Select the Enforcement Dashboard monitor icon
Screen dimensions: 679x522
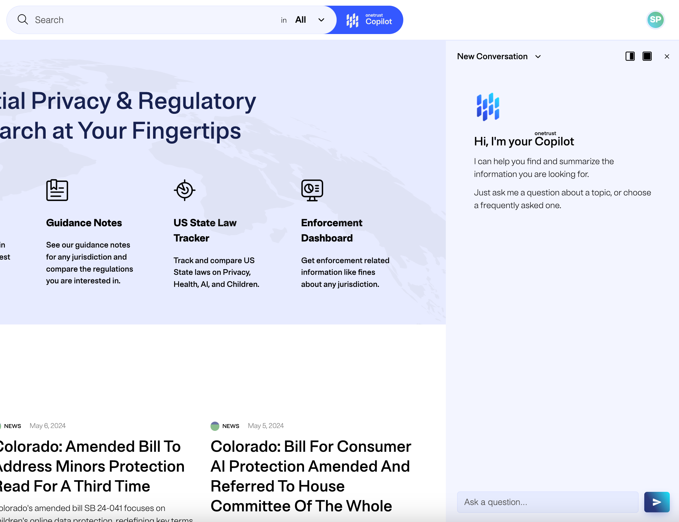pos(312,190)
